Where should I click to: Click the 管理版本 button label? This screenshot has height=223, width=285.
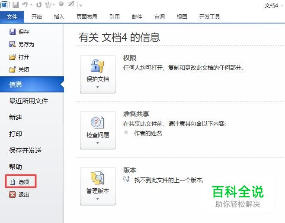pos(98,191)
